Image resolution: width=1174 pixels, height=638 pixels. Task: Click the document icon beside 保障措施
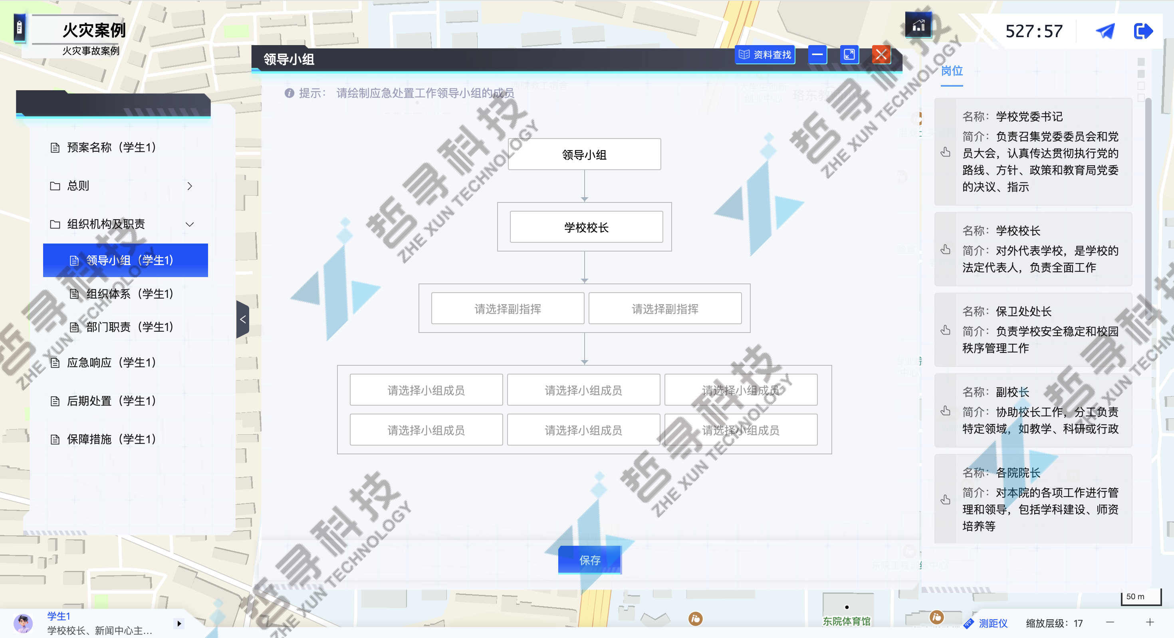click(55, 439)
